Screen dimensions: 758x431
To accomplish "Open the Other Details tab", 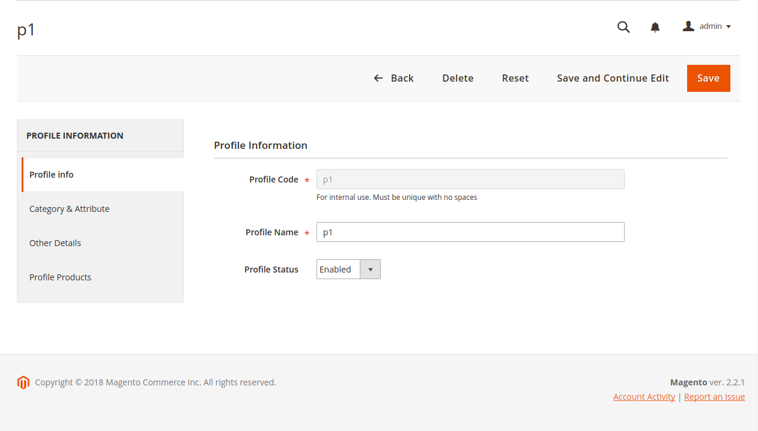I will [55, 243].
